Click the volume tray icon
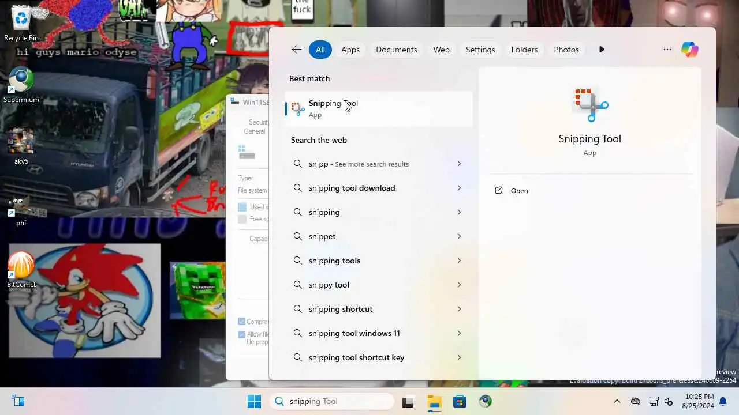Viewport: 739px width, 415px height. click(669, 401)
